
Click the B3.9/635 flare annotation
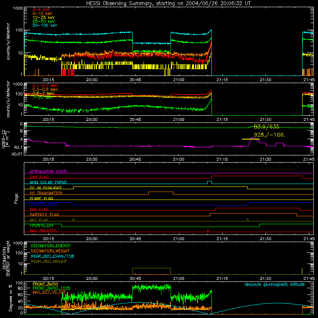click(x=266, y=127)
